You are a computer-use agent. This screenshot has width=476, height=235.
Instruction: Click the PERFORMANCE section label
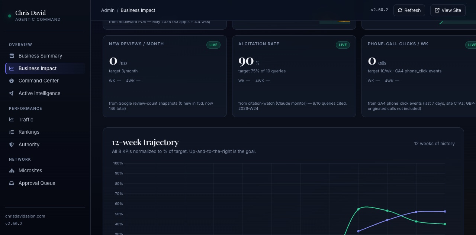click(25, 108)
